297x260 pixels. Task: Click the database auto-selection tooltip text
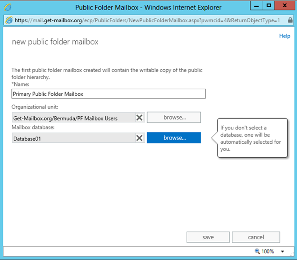point(250,138)
